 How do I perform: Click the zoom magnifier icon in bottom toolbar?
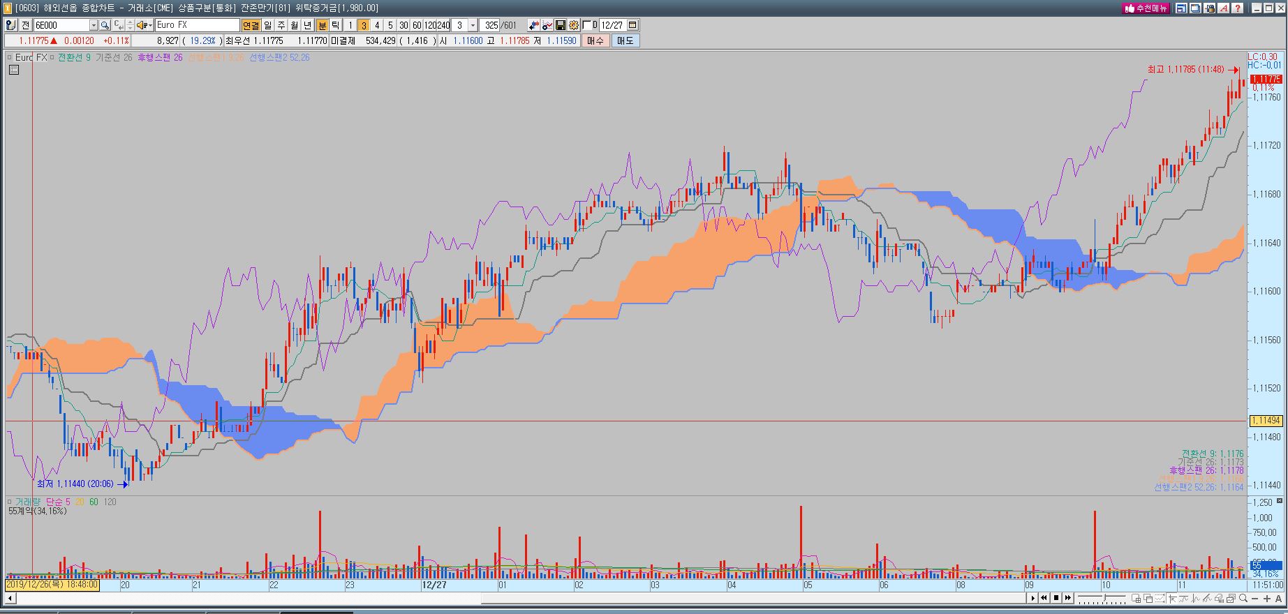point(1243,598)
